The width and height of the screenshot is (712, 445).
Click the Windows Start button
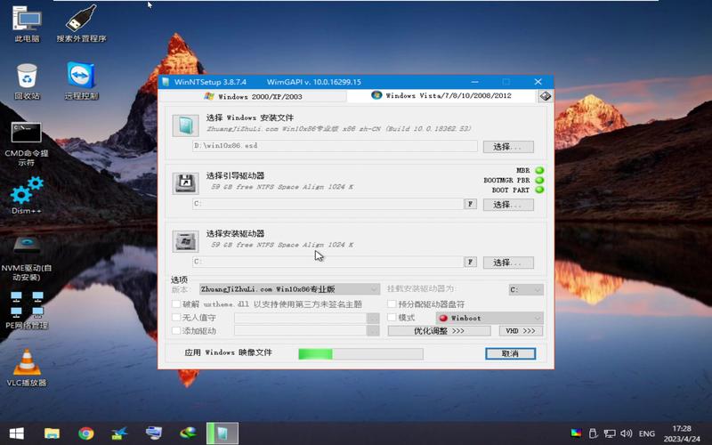[16, 433]
